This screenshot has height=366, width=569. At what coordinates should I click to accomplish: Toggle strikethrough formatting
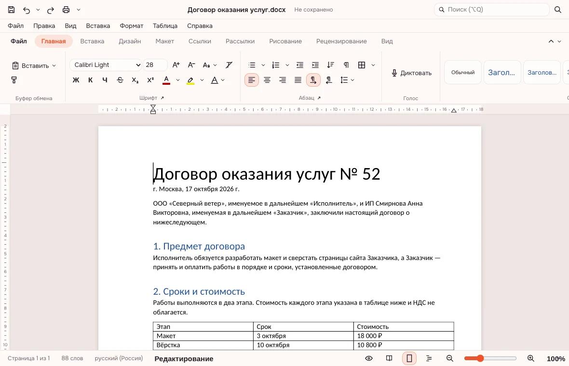[120, 80]
